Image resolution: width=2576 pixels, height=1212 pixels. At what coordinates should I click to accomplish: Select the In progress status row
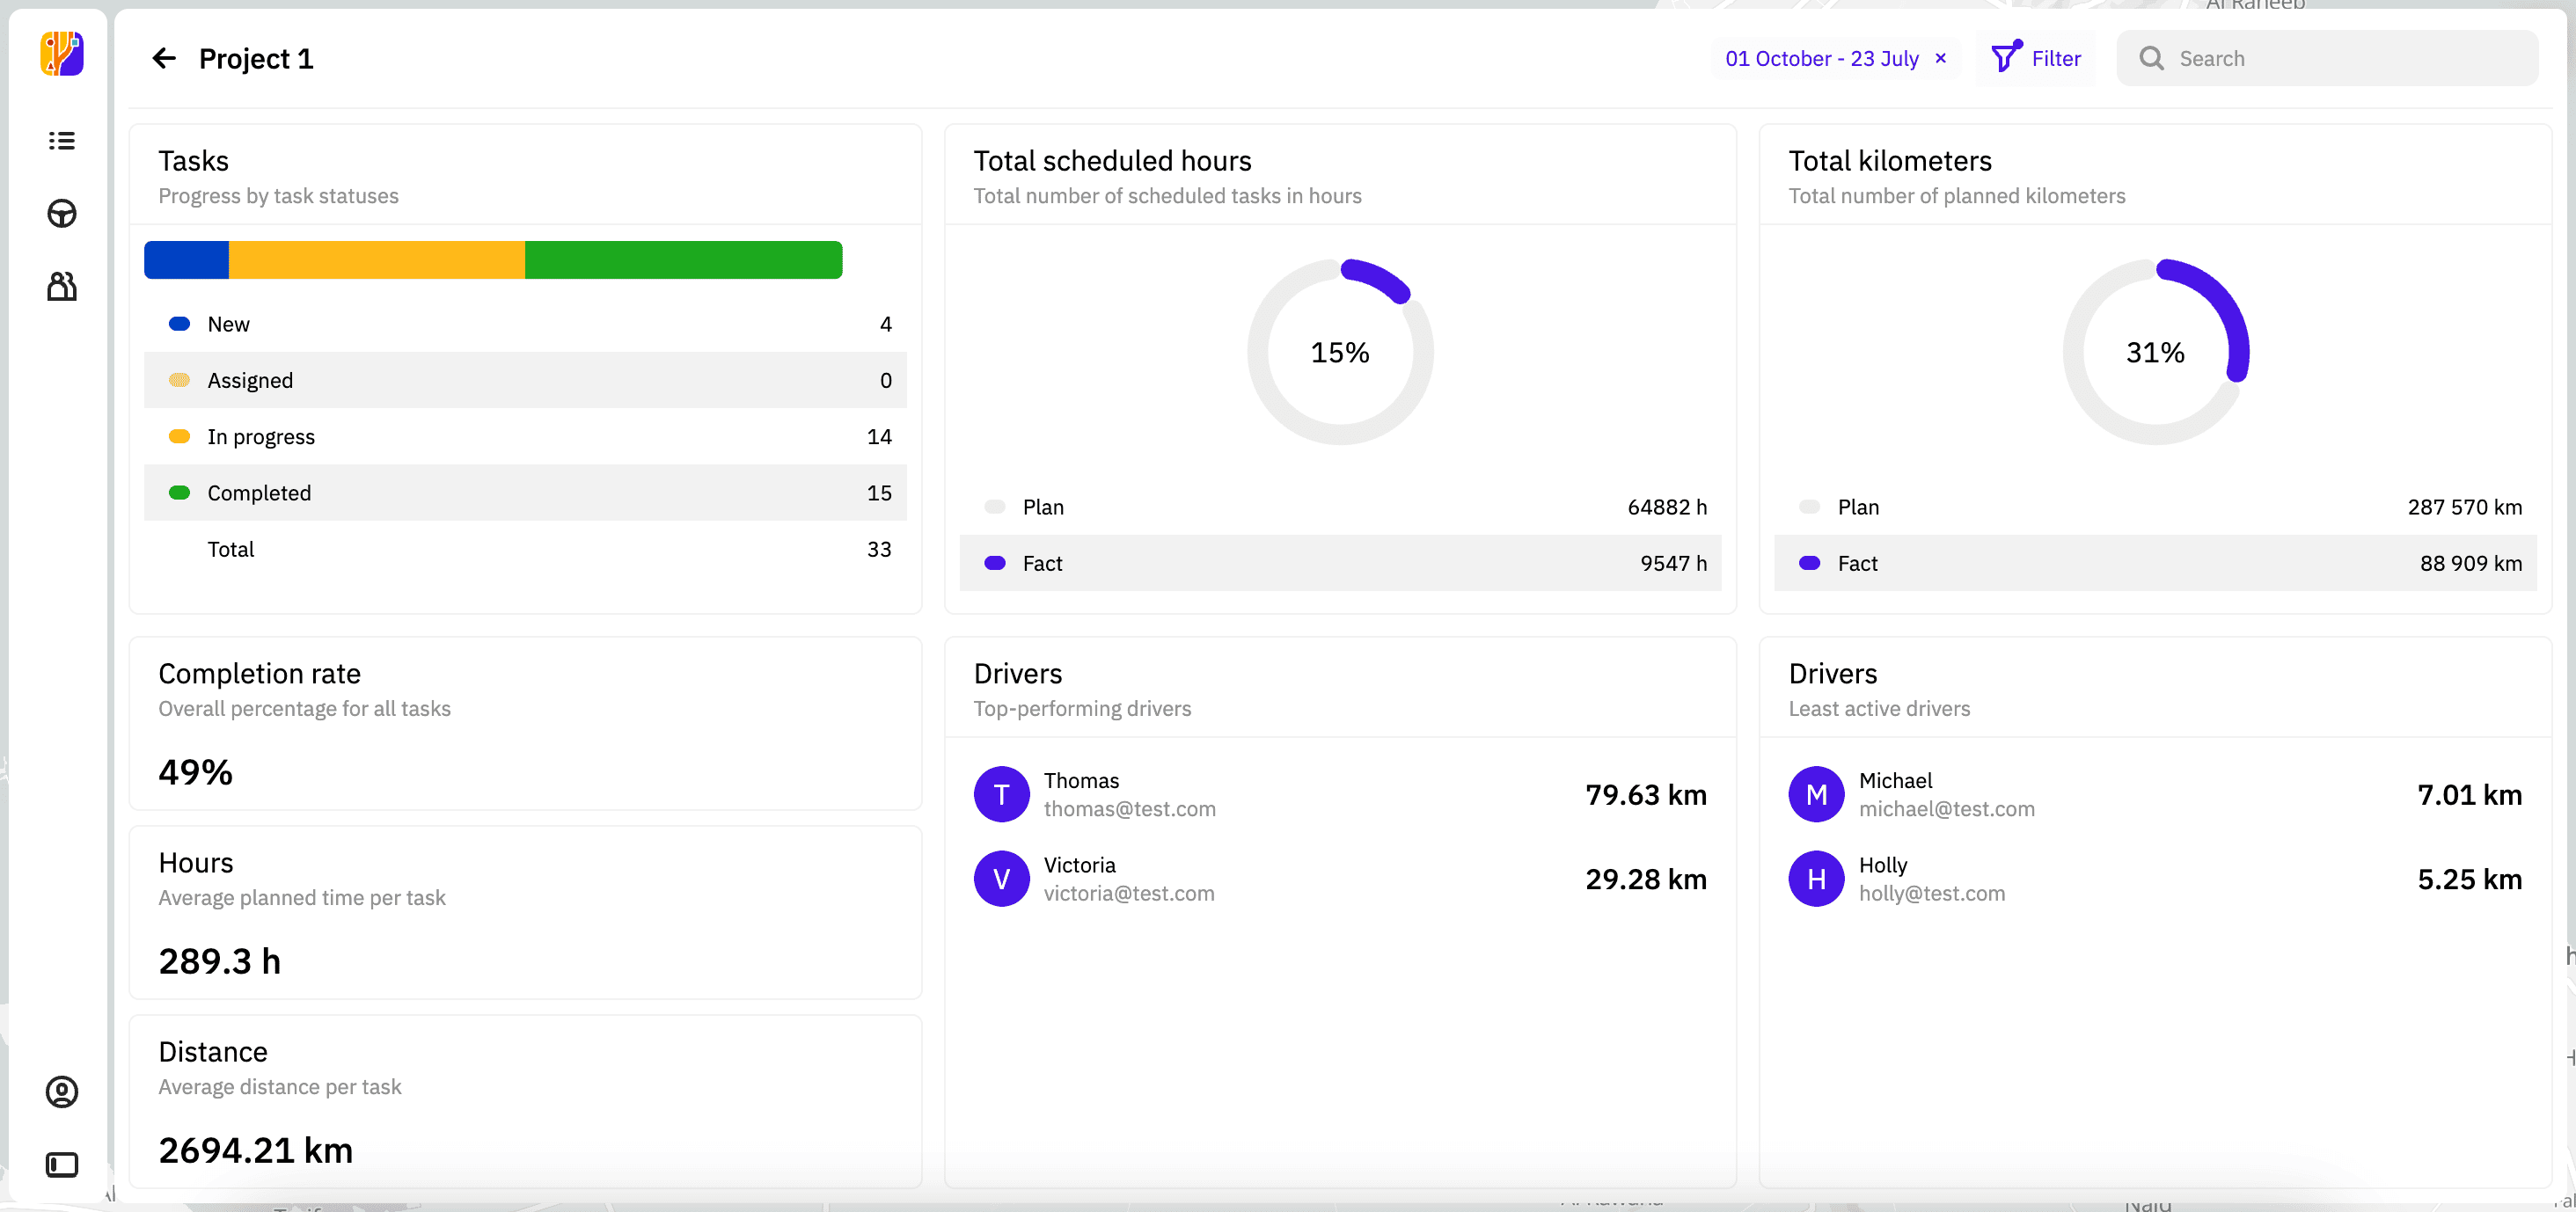click(x=525, y=436)
